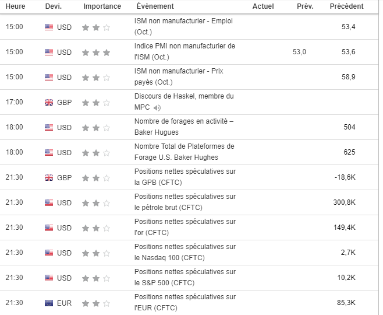Click the speaker icon beside Haskel speech
The image size is (383, 315).
click(157, 107)
